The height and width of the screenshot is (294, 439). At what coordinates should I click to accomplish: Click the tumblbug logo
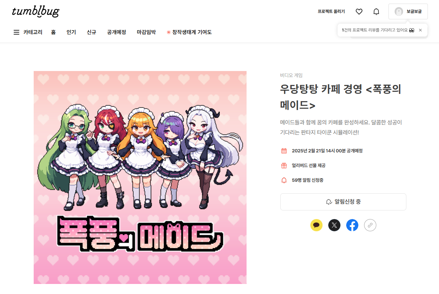pos(35,11)
